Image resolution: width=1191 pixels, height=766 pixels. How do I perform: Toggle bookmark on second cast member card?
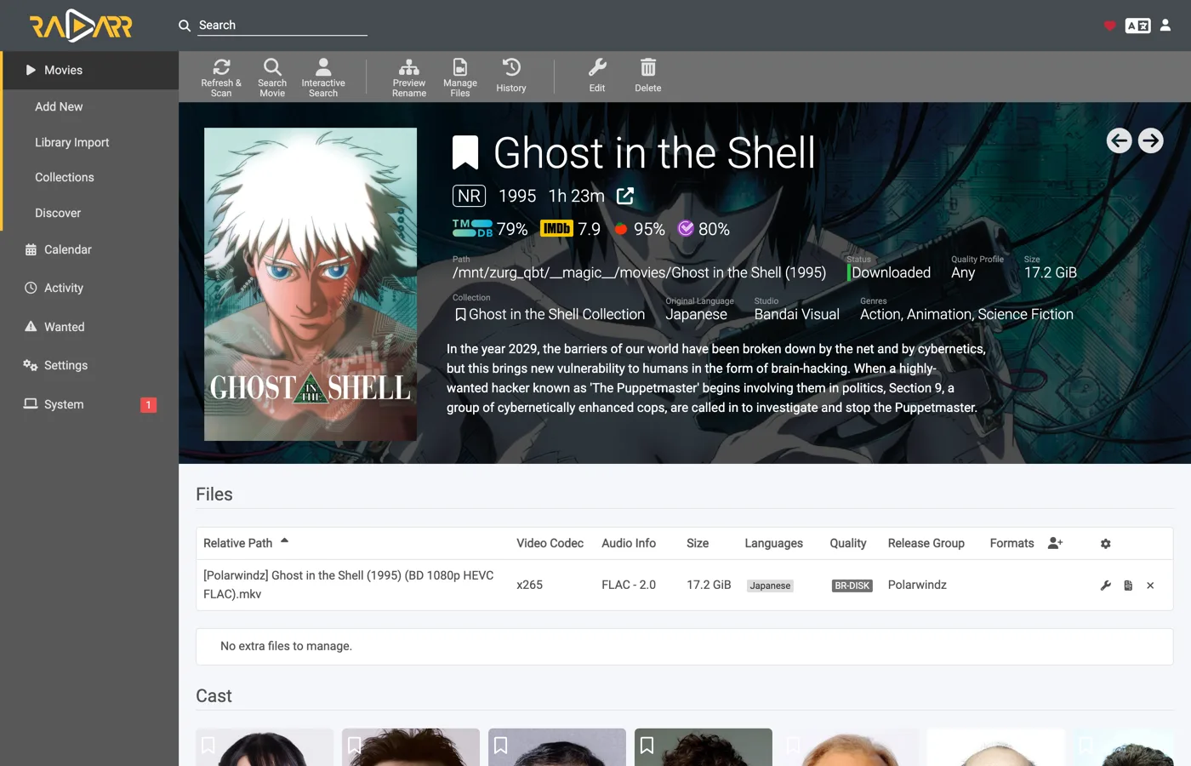coord(355,745)
